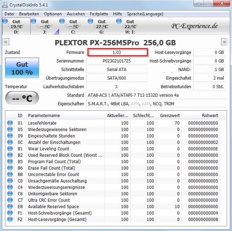Select drive C: status tab
This screenshot has height=231, width=232.
pos(73,26)
